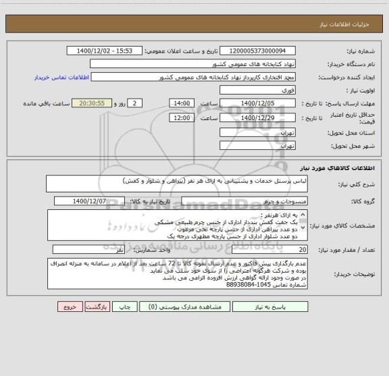
Task: Click the شماره نیاز label
Action: tap(361, 51)
